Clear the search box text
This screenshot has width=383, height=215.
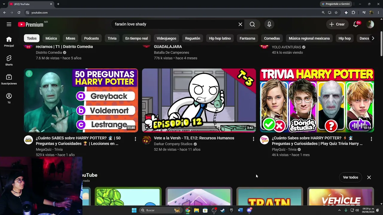(x=240, y=24)
